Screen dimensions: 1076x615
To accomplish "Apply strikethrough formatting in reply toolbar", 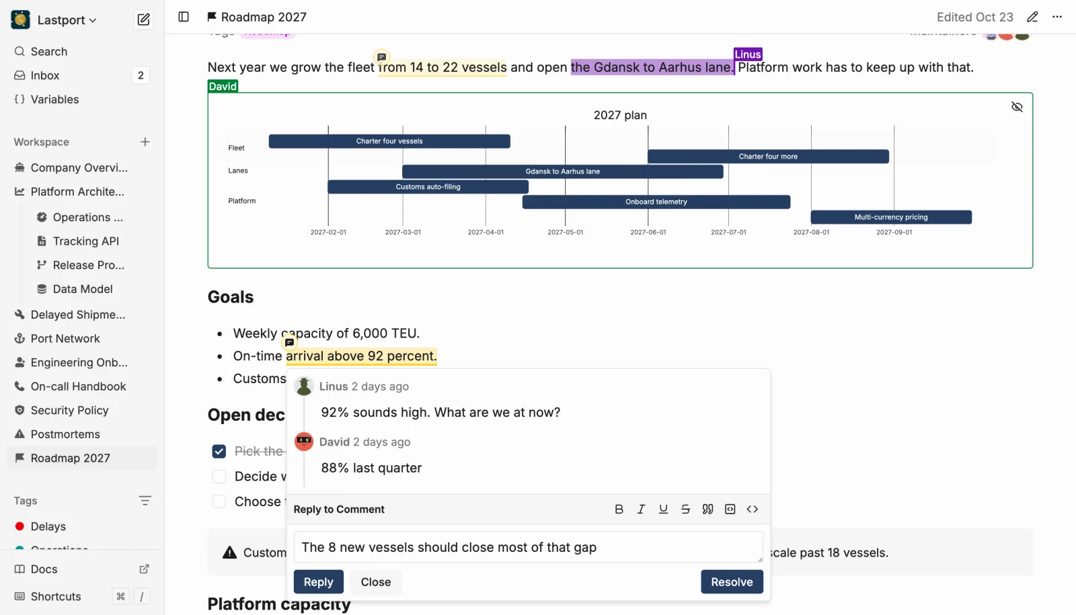I will pyautogui.click(x=685, y=509).
